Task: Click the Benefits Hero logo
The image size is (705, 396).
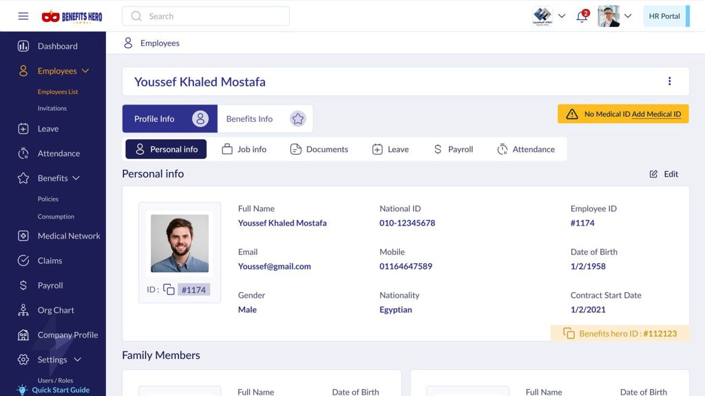Action: tap(72, 16)
